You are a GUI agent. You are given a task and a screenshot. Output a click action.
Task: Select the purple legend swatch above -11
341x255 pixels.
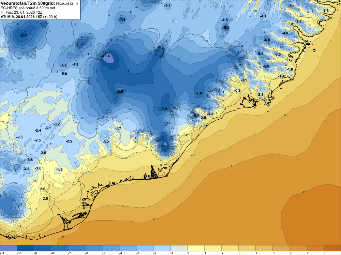(x=9, y=248)
